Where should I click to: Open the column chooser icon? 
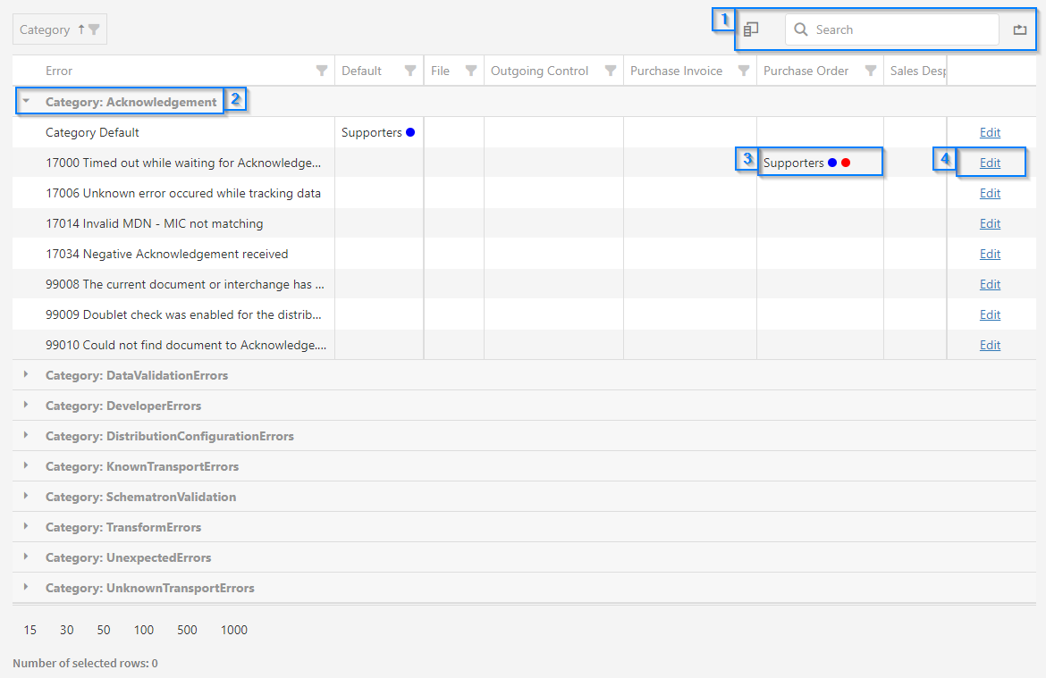pyautogui.click(x=752, y=29)
